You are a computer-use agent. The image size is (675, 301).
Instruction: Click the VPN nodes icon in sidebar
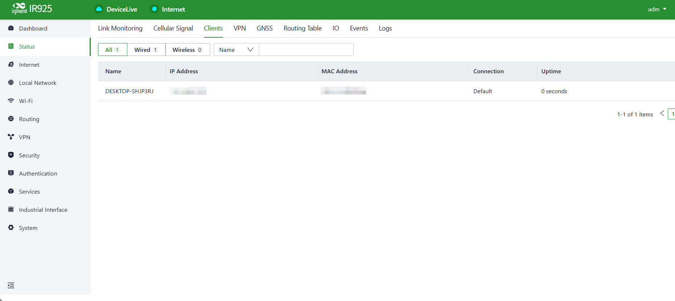11,137
